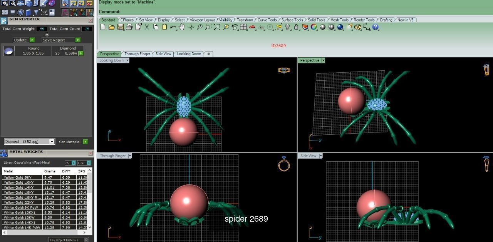Create a new file via New icon
This screenshot has width=493, height=242.
point(103,27)
